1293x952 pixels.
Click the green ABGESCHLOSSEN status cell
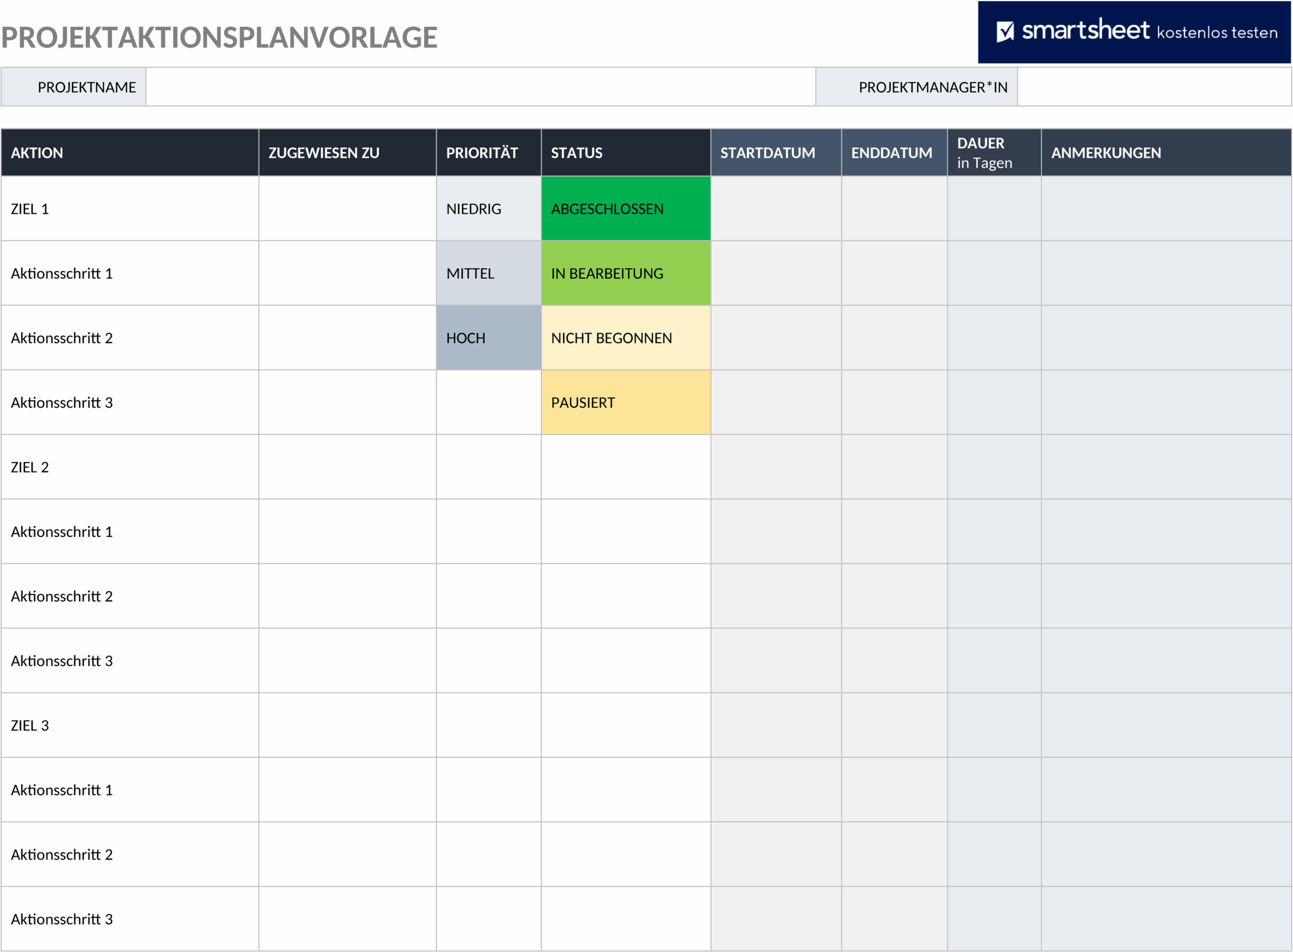click(626, 209)
